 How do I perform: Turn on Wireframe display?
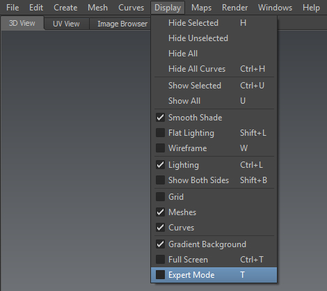[x=160, y=148]
